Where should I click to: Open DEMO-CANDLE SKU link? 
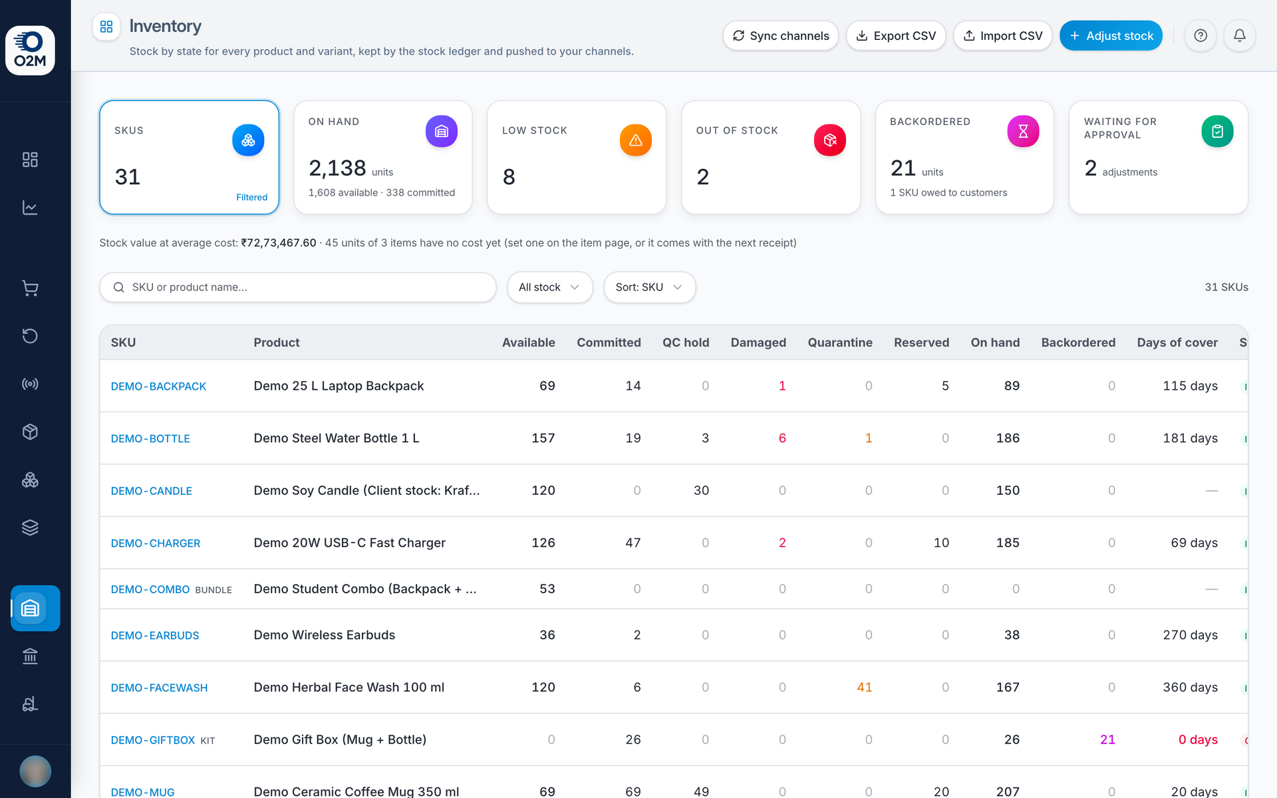[x=151, y=491]
